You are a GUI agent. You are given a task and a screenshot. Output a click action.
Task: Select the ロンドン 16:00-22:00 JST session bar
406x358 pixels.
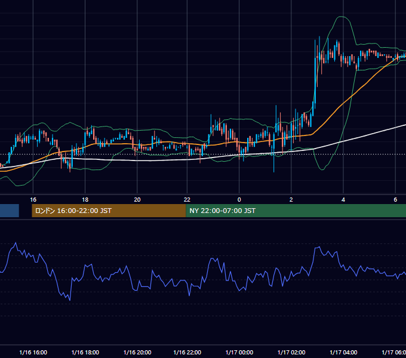click(x=109, y=211)
